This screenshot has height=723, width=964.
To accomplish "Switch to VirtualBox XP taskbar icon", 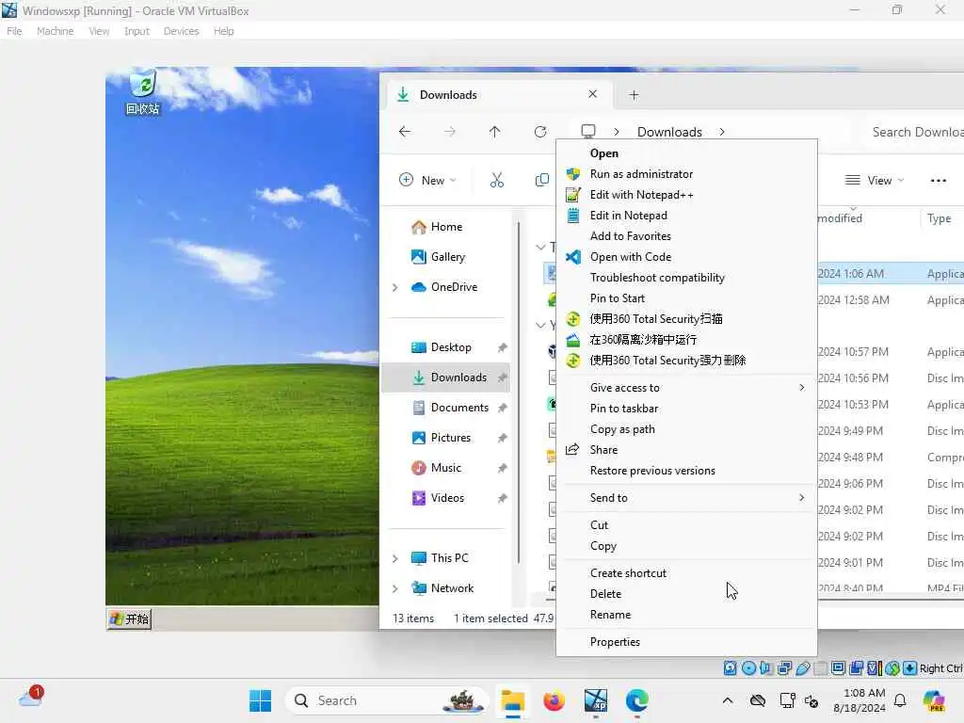I will point(596,700).
